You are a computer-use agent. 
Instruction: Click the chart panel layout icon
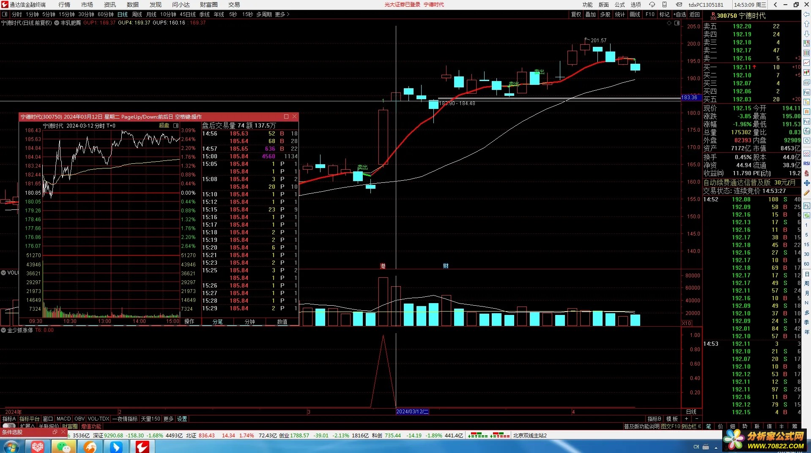pos(677,23)
